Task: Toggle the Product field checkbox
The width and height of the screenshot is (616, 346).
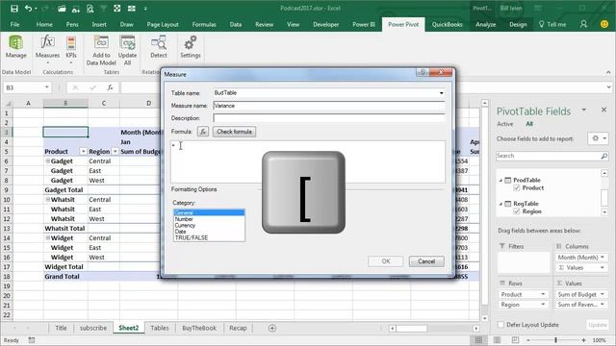Action: click(x=517, y=188)
